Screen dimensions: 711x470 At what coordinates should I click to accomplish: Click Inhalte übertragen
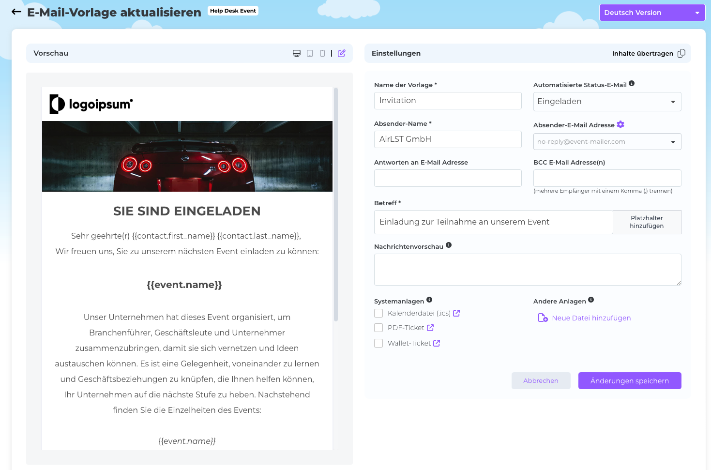[x=642, y=53]
